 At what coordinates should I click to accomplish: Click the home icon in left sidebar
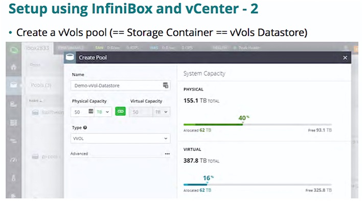click(13, 67)
